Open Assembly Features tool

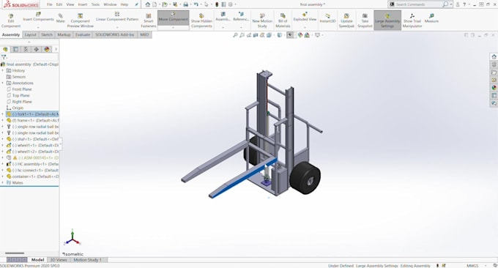tap(223, 17)
